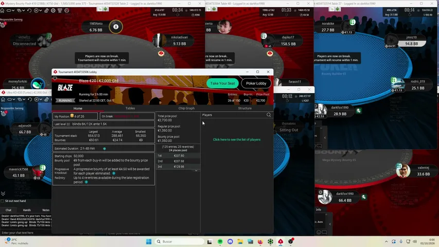Click the home icon in Ultra KO table toolbar

tap(3, 99)
